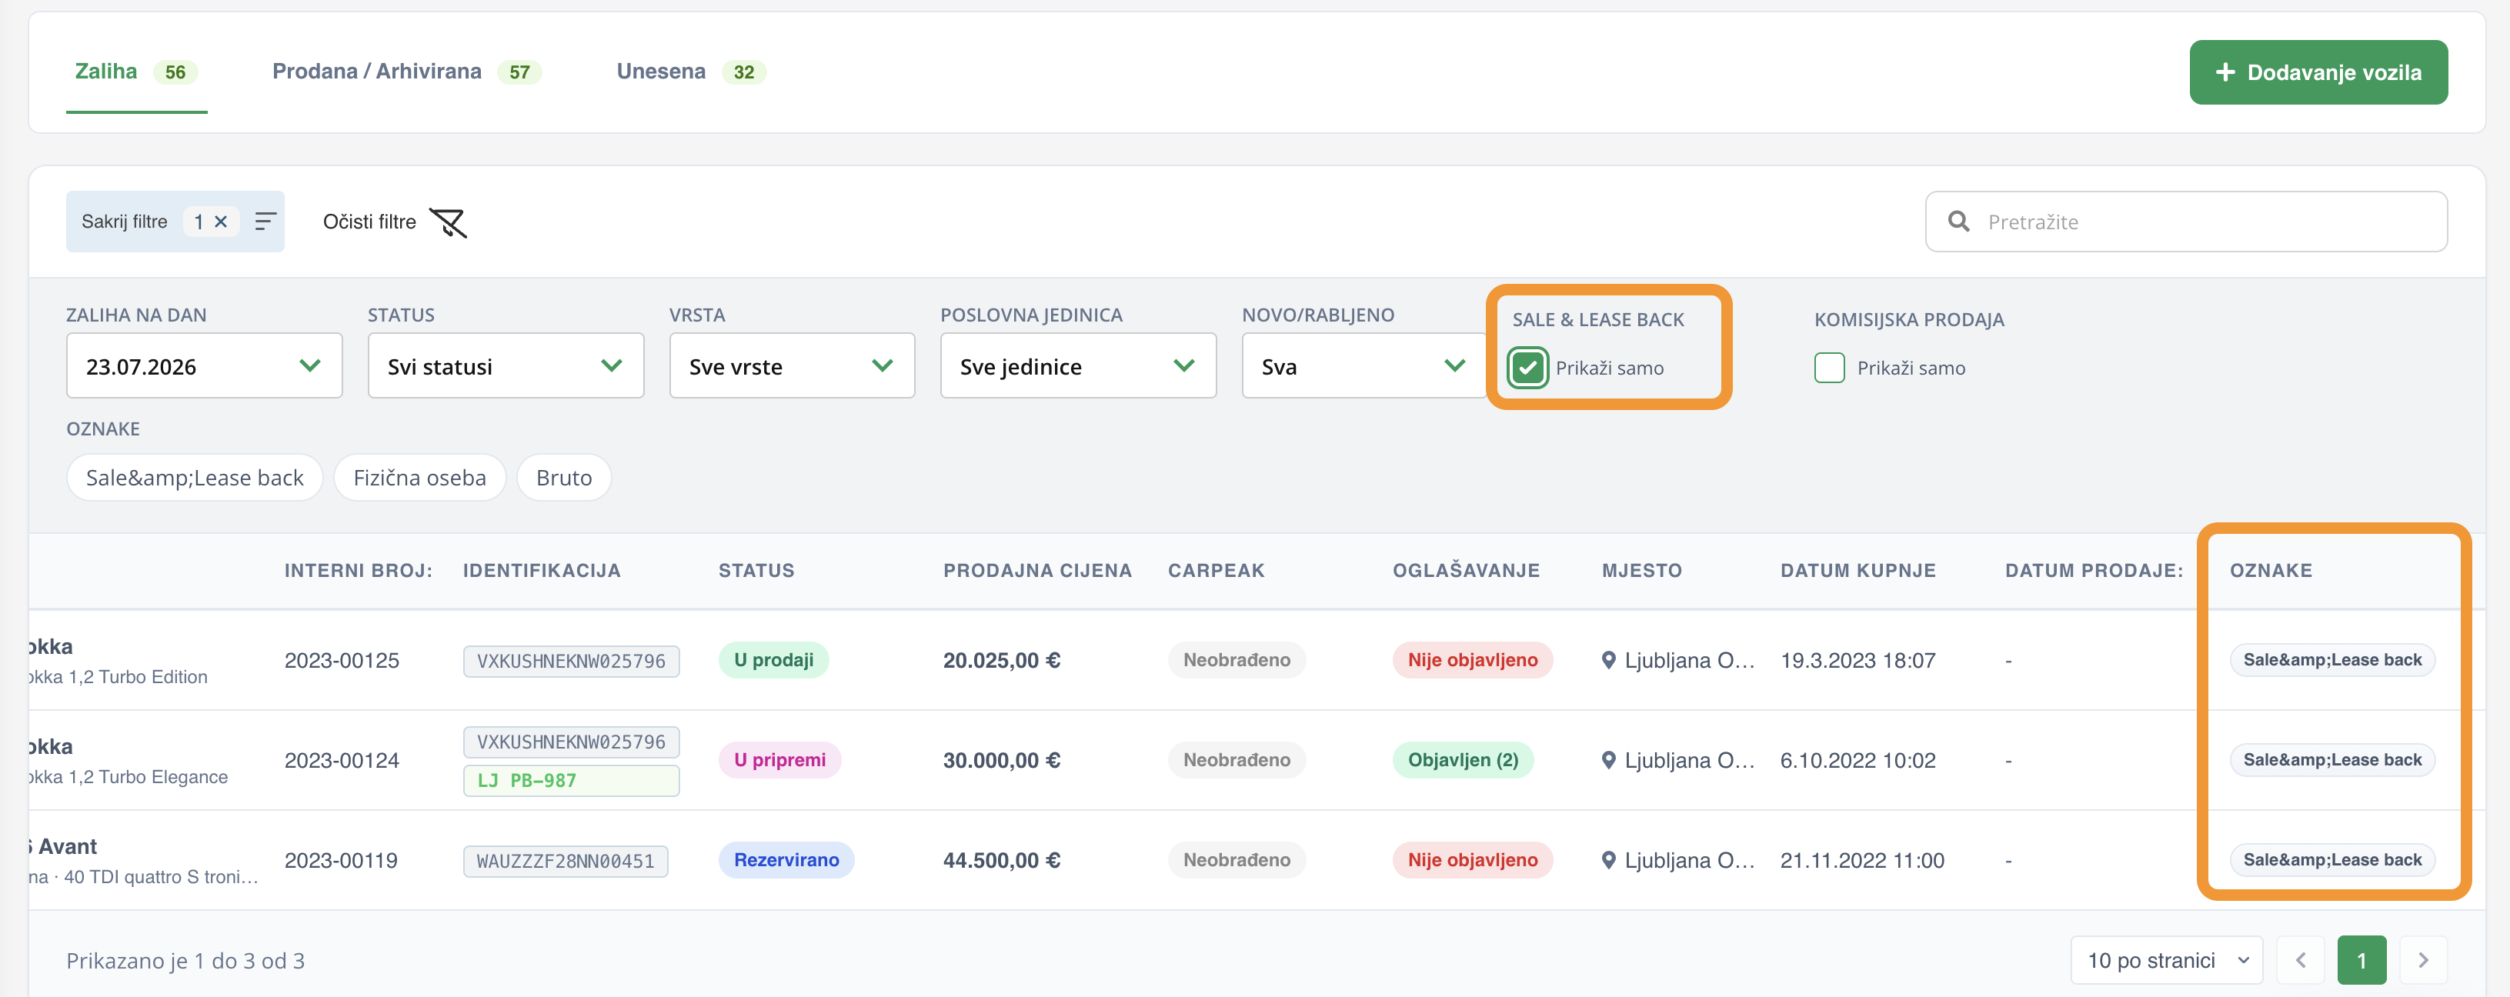2510x997 pixels.
Task: Open the Sve jedinice dropdown
Action: click(1078, 365)
